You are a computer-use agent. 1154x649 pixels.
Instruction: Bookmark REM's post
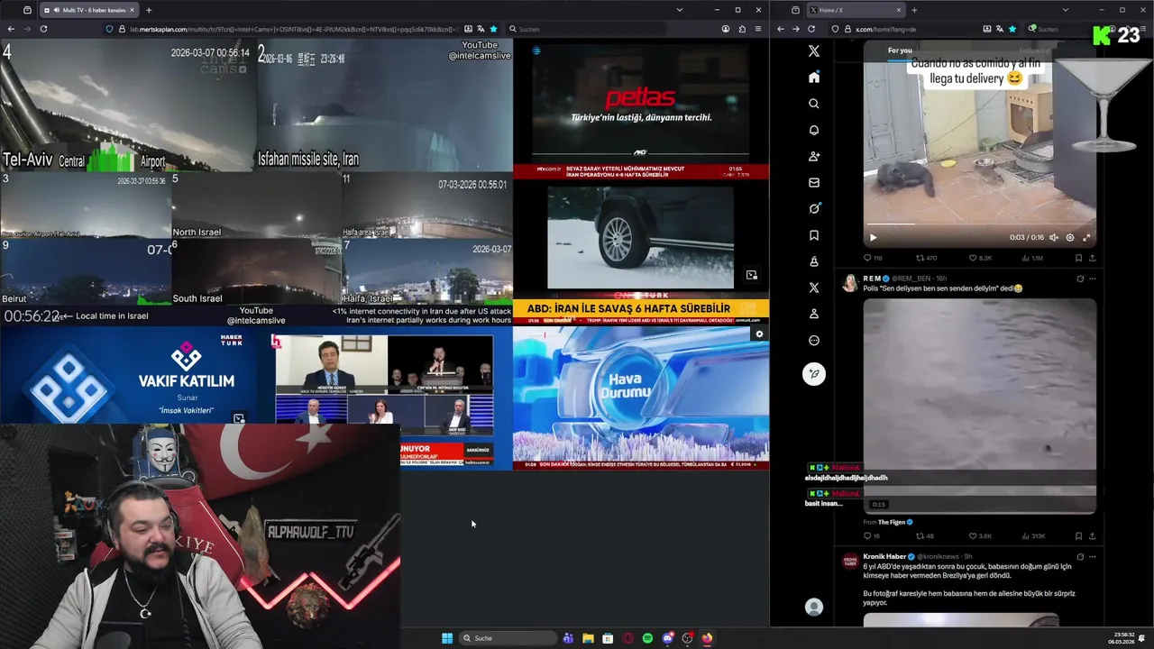pyautogui.click(x=1078, y=536)
